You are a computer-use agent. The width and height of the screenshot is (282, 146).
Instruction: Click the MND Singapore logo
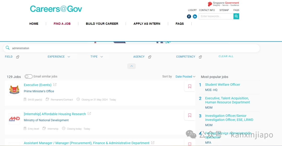[14, 119]
